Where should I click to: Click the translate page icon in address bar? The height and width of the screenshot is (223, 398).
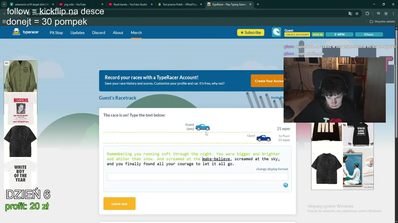[350, 14]
